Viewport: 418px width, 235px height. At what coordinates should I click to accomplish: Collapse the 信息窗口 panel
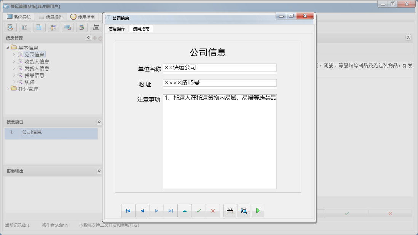[98, 122]
